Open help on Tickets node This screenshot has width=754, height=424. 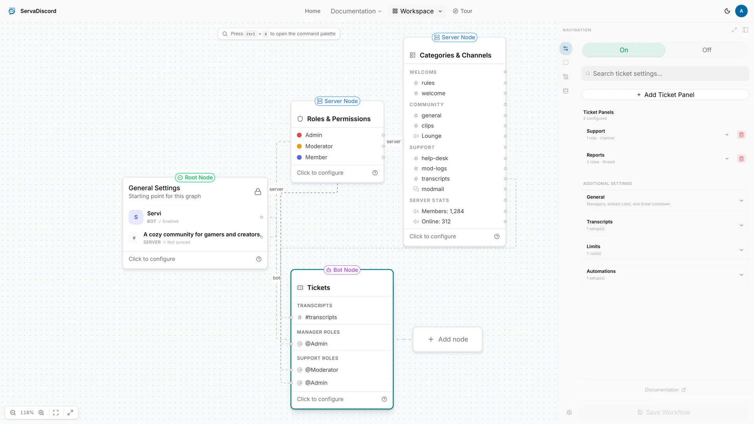[384, 399]
